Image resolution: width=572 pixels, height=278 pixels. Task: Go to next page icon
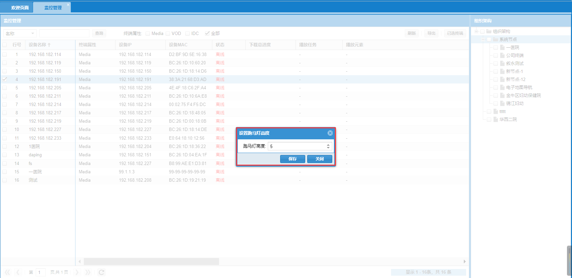(x=77, y=272)
